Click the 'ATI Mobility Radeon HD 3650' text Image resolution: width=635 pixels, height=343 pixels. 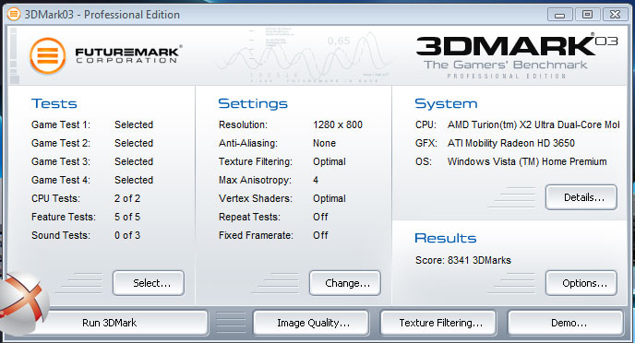pos(511,143)
